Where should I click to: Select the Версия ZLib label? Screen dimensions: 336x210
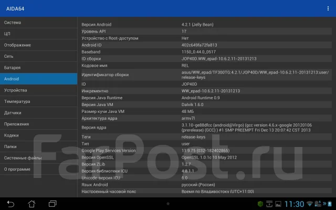(93, 164)
